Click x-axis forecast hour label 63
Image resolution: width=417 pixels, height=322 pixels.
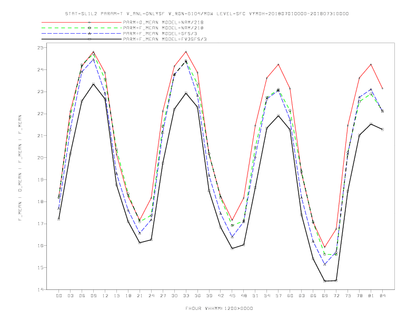pyautogui.click(x=302, y=296)
